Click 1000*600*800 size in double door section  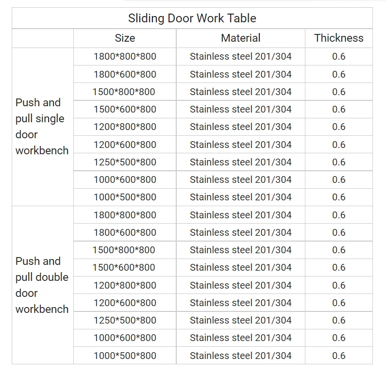point(125,338)
